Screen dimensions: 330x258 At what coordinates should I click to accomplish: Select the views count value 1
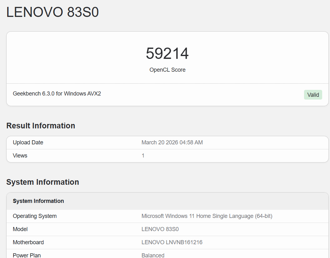point(143,155)
